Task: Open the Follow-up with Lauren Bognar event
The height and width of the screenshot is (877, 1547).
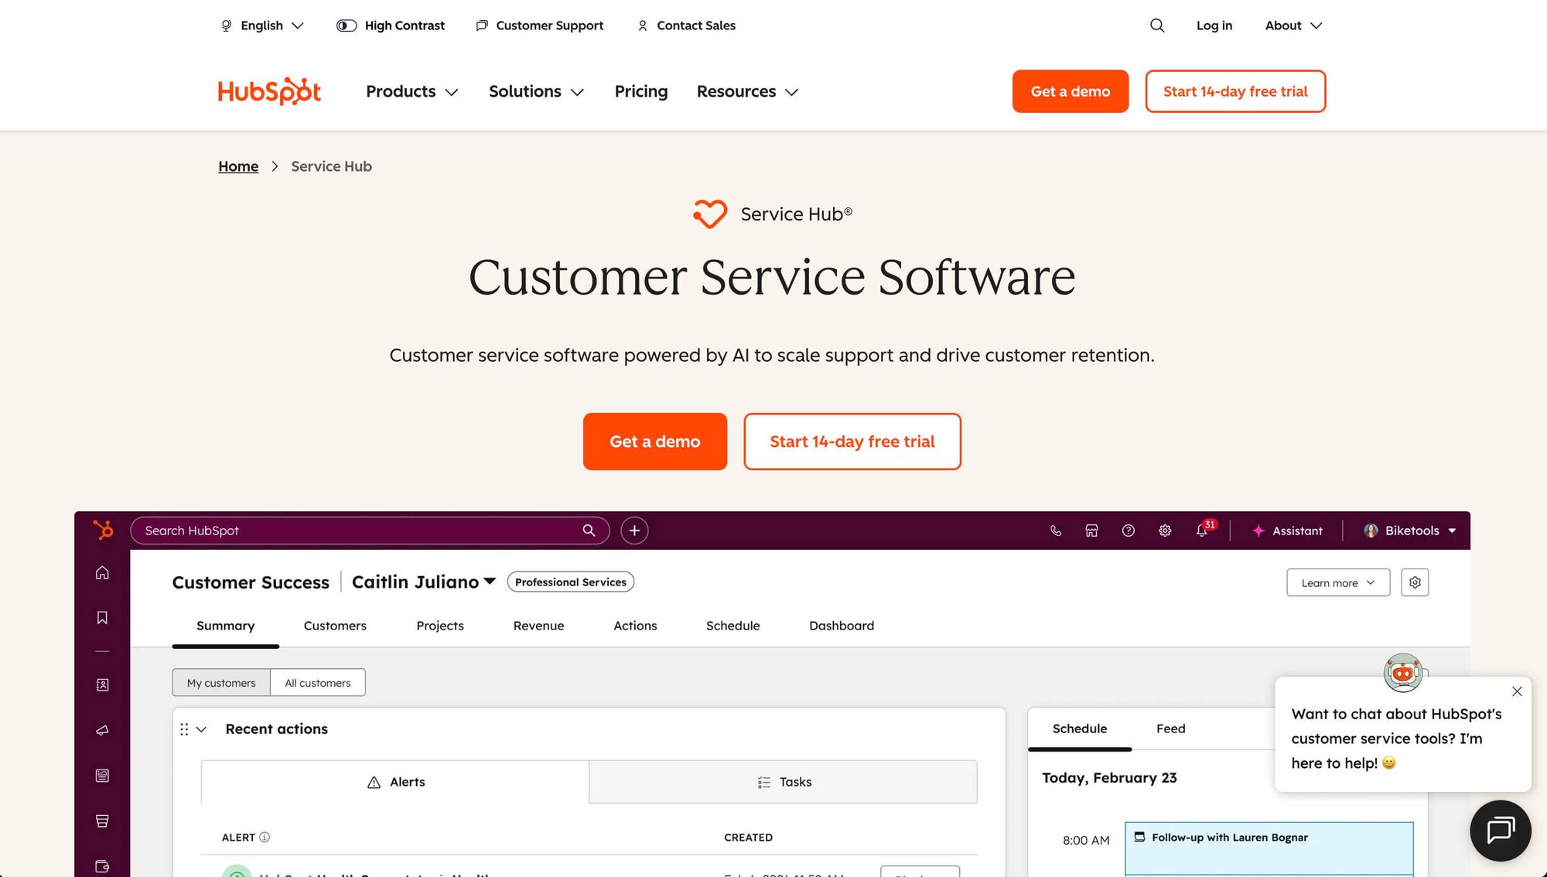Action: (1269, 848)
